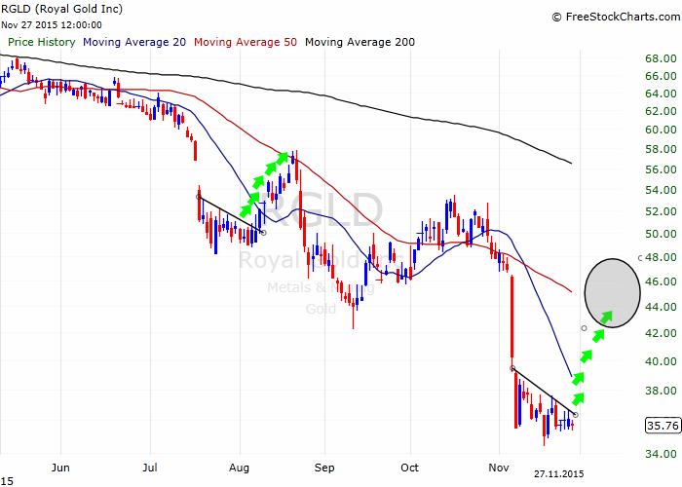Click the 34.00 price axis label
This screenshot has height=487, width=682.
click(662, 454)
